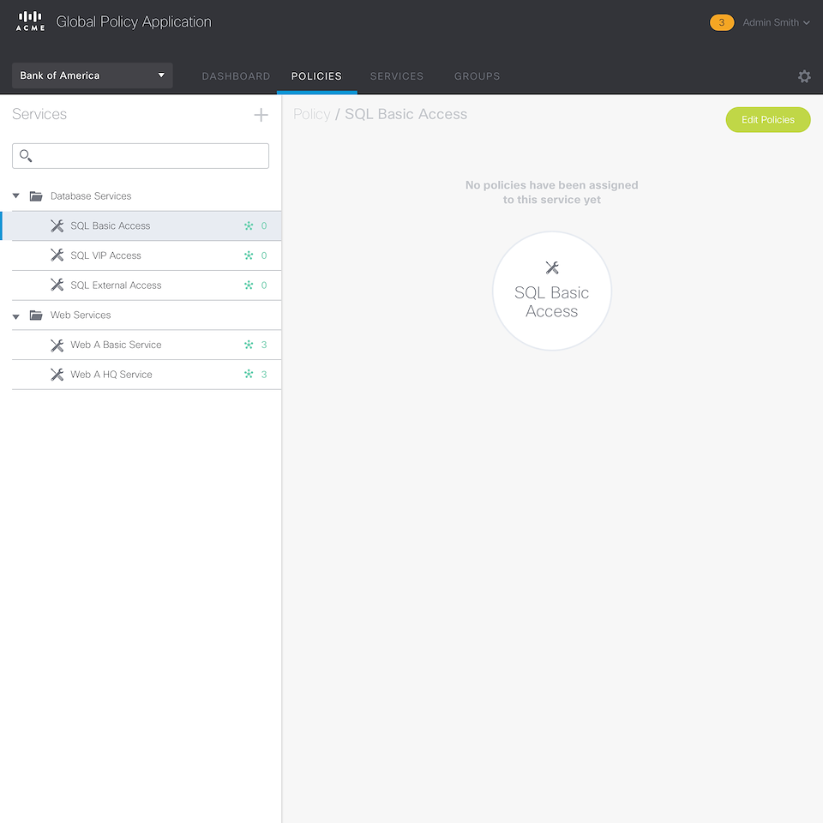Open the orange notifications badge
The height and width of the screenshot is (823, 823).
pos(721,22)
